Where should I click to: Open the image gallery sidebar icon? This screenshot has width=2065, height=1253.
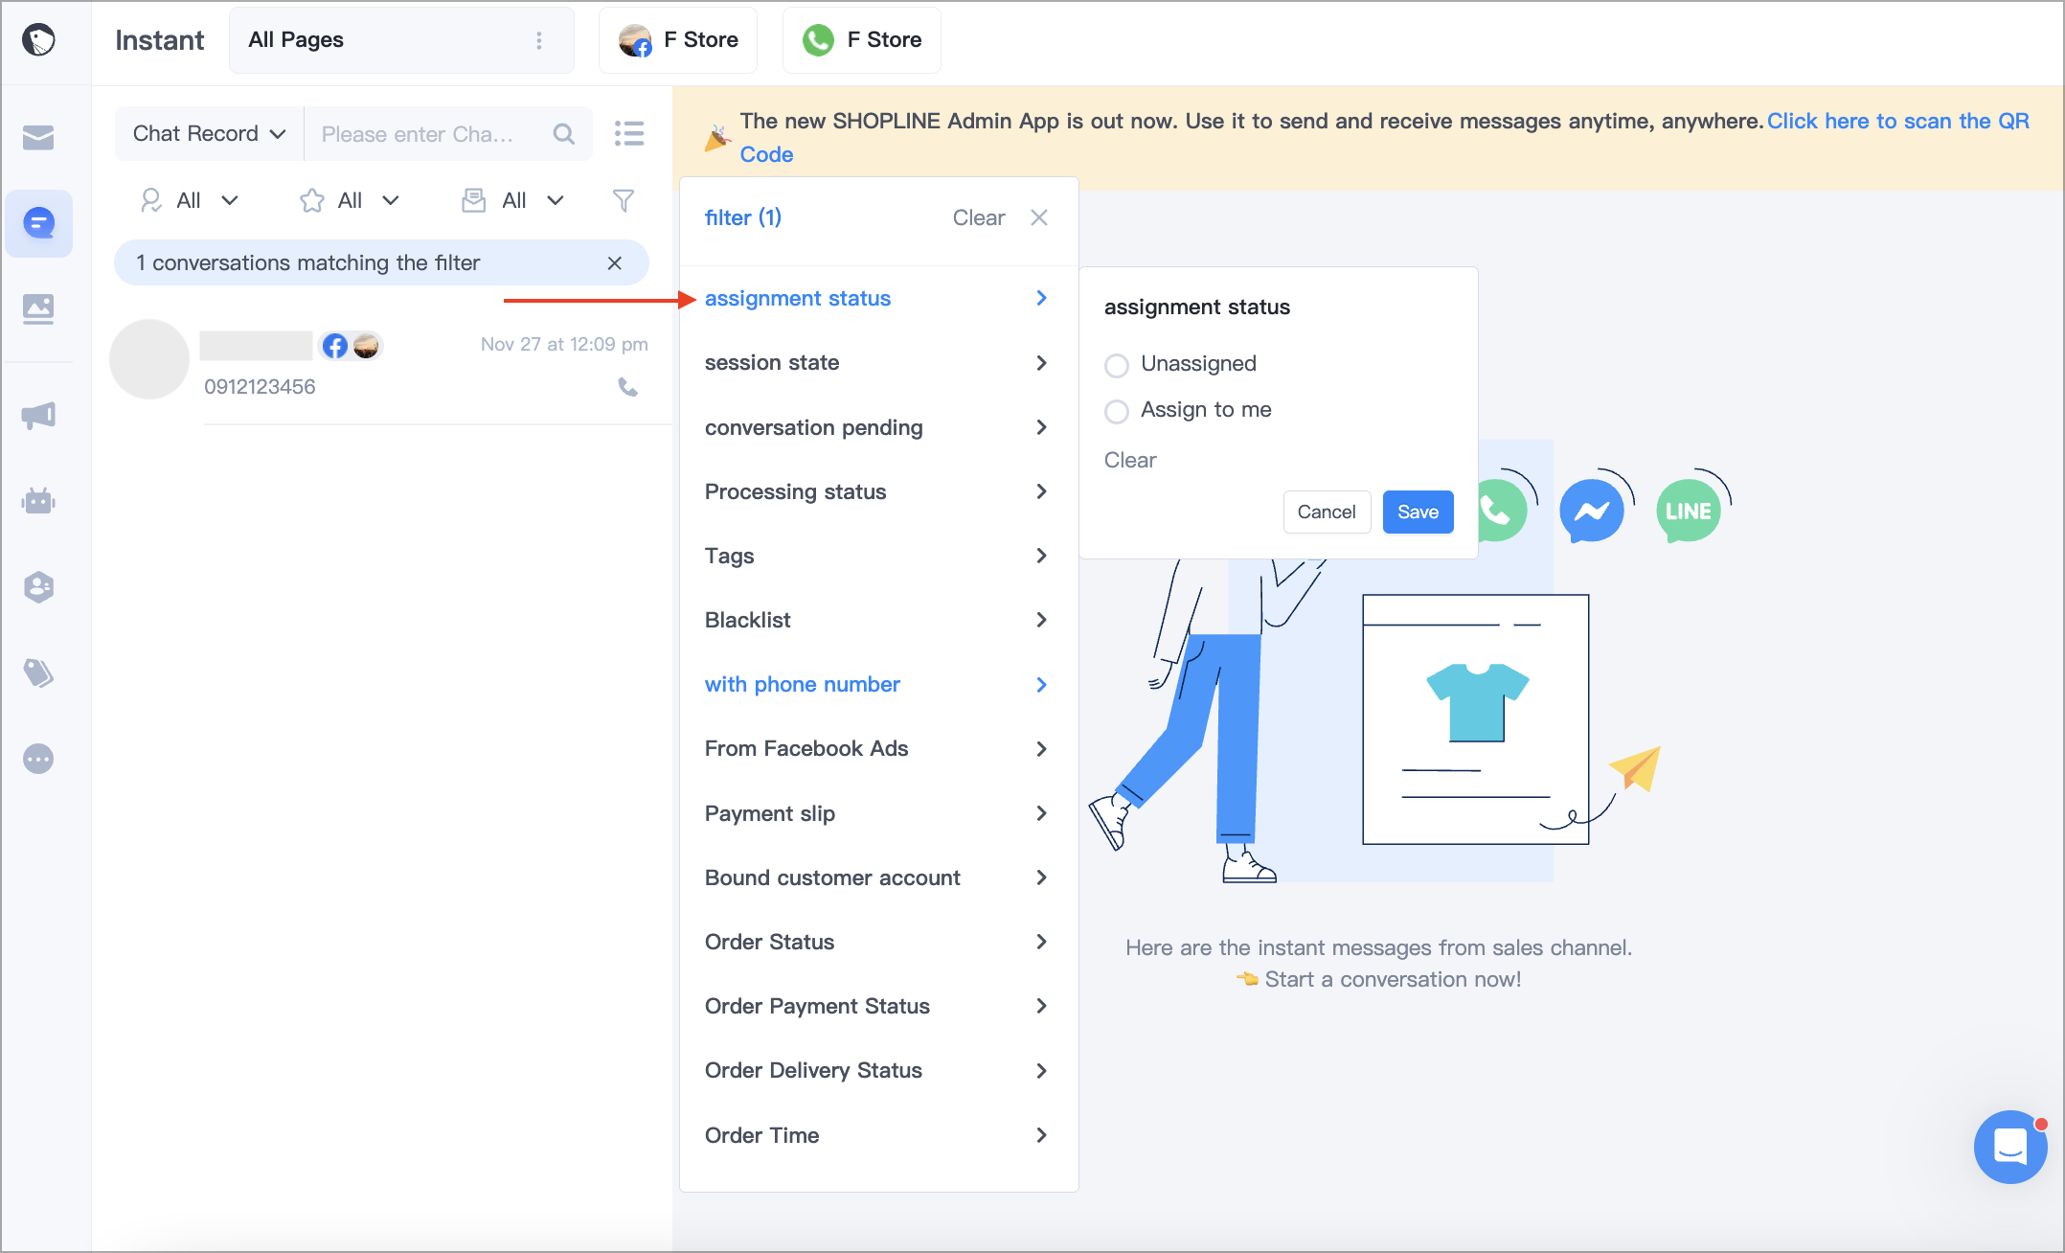click(x=38, y=308)
